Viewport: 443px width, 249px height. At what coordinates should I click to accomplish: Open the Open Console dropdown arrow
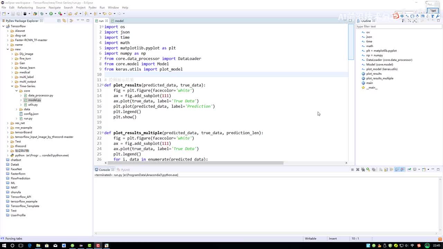coord(428,169)
